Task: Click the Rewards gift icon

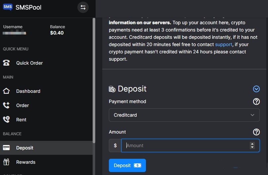Action: click(x=6, y=162)
